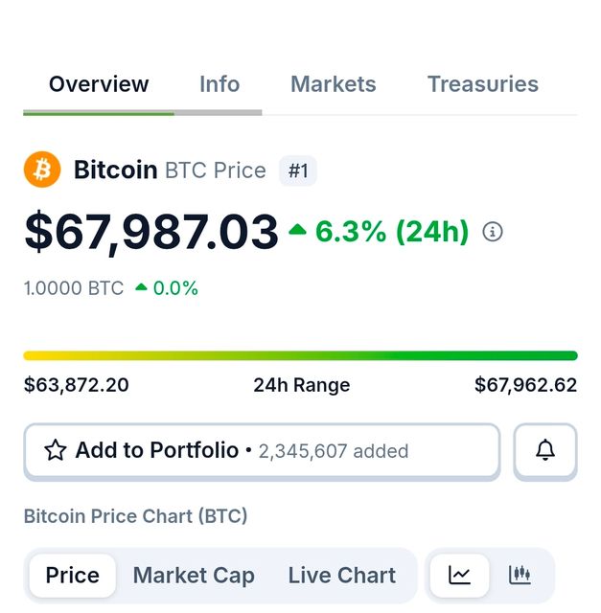Select the Live Chart toggle
601x613 pixels.
(341, 576)
